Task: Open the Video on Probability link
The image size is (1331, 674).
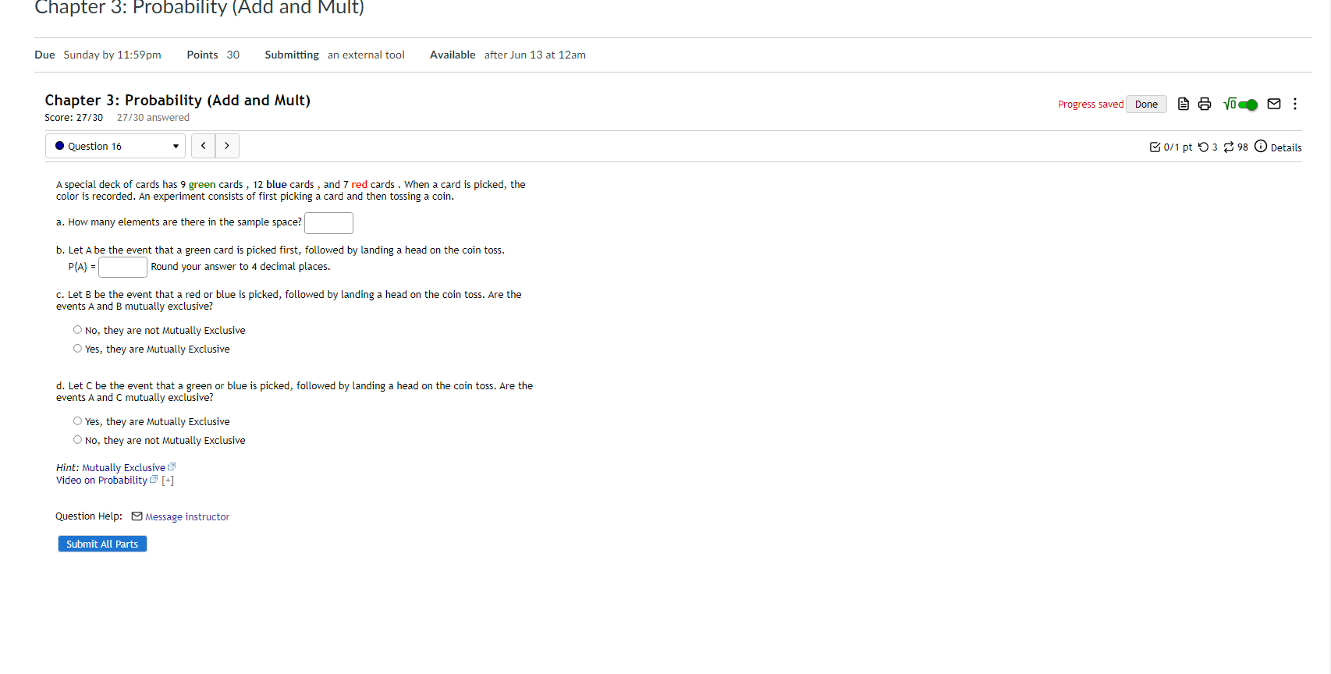Action: pos(101,481)
